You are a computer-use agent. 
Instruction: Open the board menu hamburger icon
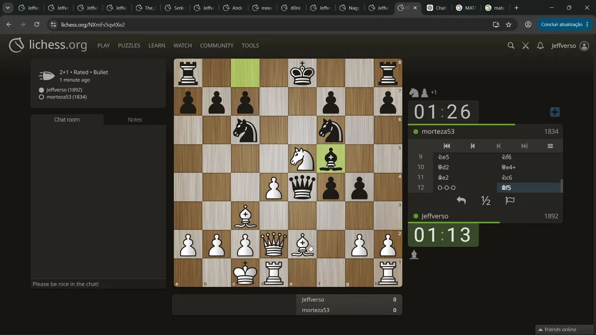[550, 146]
